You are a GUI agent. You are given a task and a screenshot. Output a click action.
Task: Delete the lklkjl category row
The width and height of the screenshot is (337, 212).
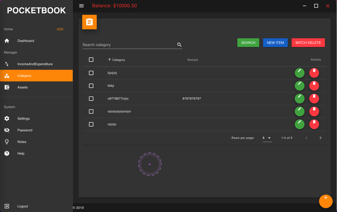tap(314, 86)
